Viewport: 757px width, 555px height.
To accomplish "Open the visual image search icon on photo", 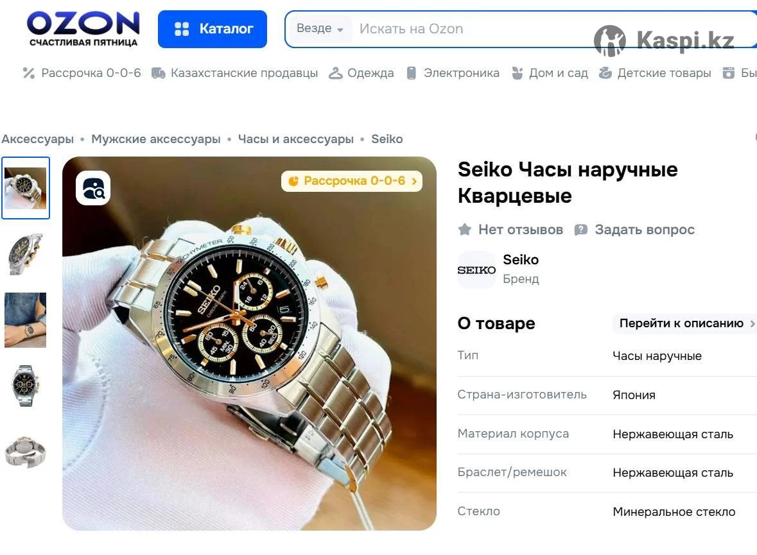I will pos(93,188).
